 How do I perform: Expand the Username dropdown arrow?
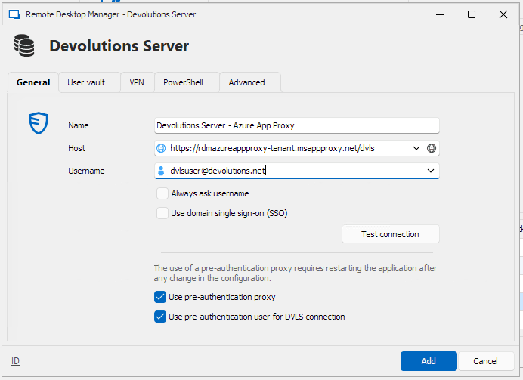(x=431, y=171)
